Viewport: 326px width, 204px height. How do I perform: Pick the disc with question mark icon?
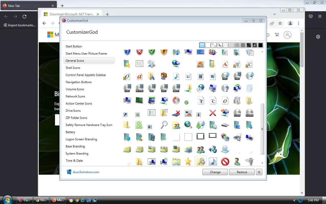tap(225, 88)
